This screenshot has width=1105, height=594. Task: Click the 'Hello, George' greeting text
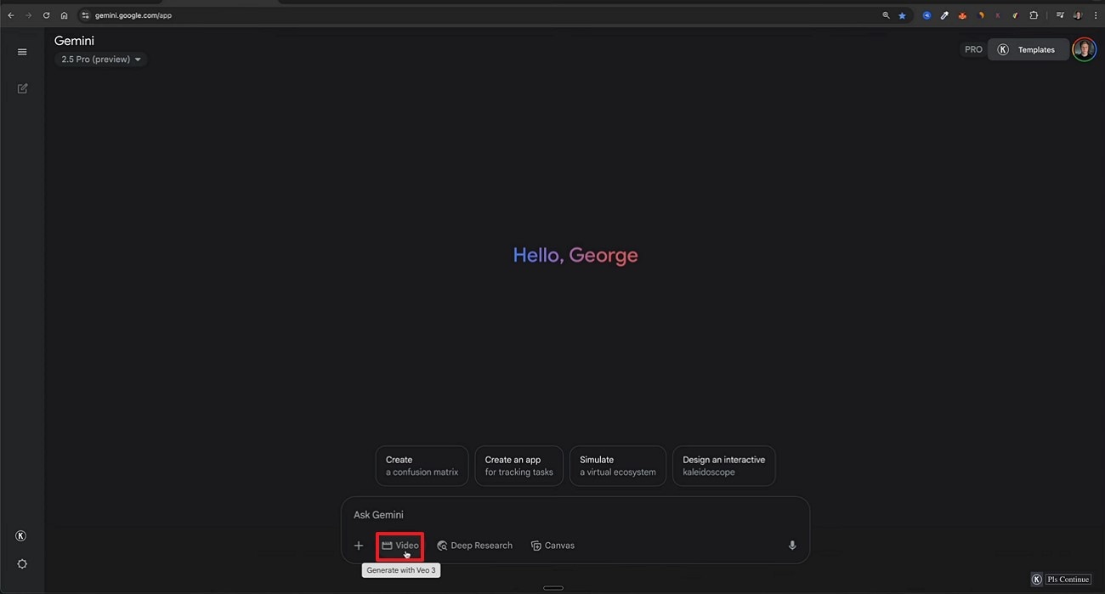pos(575,255)
